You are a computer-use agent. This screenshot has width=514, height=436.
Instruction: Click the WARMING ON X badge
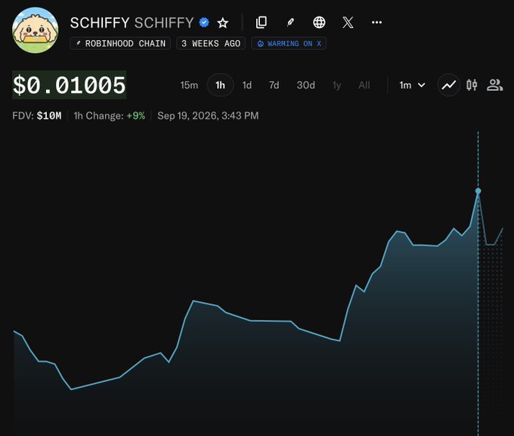click(x=289, y=44)
